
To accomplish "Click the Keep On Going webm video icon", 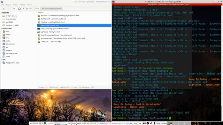I will click(39, 28).
